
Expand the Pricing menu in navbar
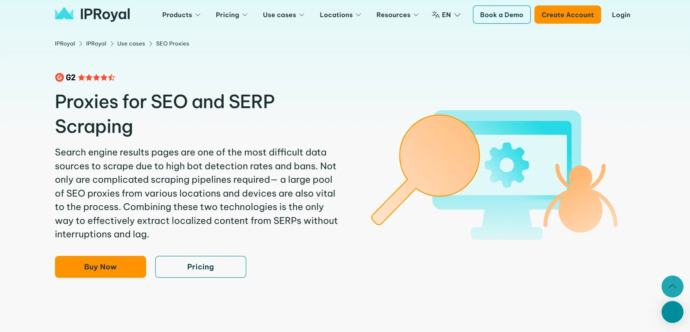231,15
